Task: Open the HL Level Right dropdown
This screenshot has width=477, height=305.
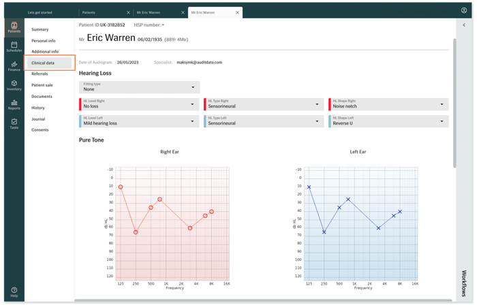Action: click(139, 104)
